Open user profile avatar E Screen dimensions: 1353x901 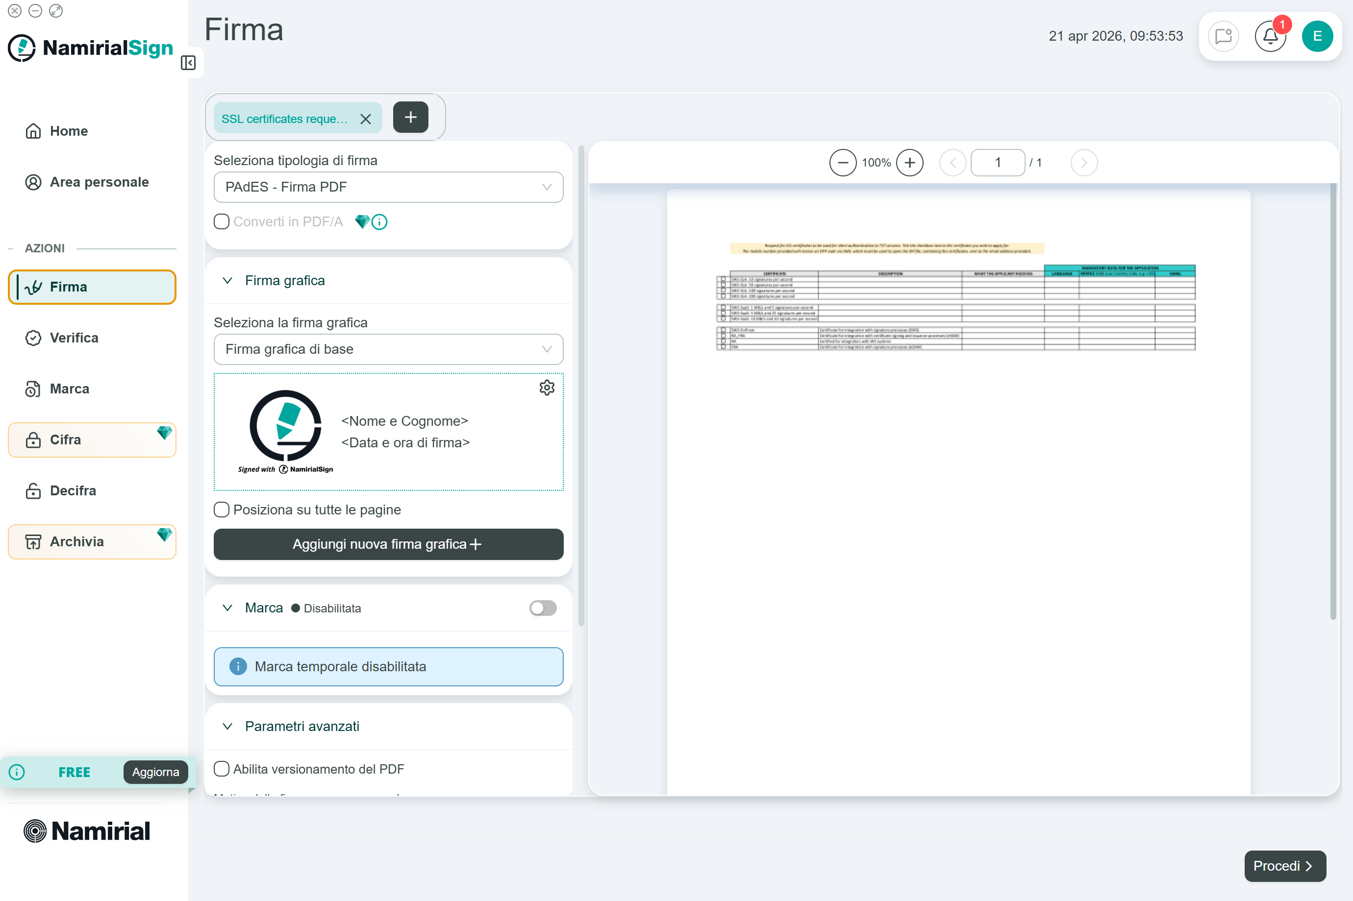tap(1317, 37)
